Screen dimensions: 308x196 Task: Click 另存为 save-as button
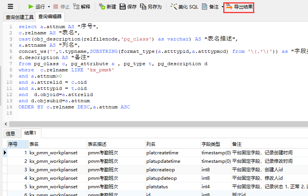151,7
